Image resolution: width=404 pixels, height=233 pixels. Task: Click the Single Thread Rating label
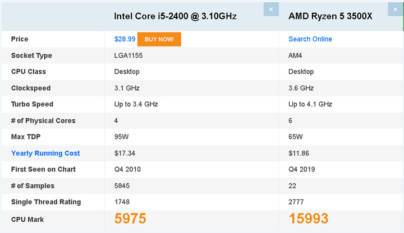(x=46, y=202)
